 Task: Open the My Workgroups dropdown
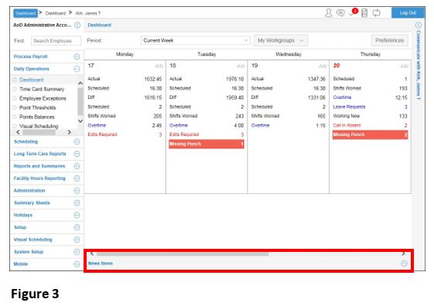coord(281,40)
